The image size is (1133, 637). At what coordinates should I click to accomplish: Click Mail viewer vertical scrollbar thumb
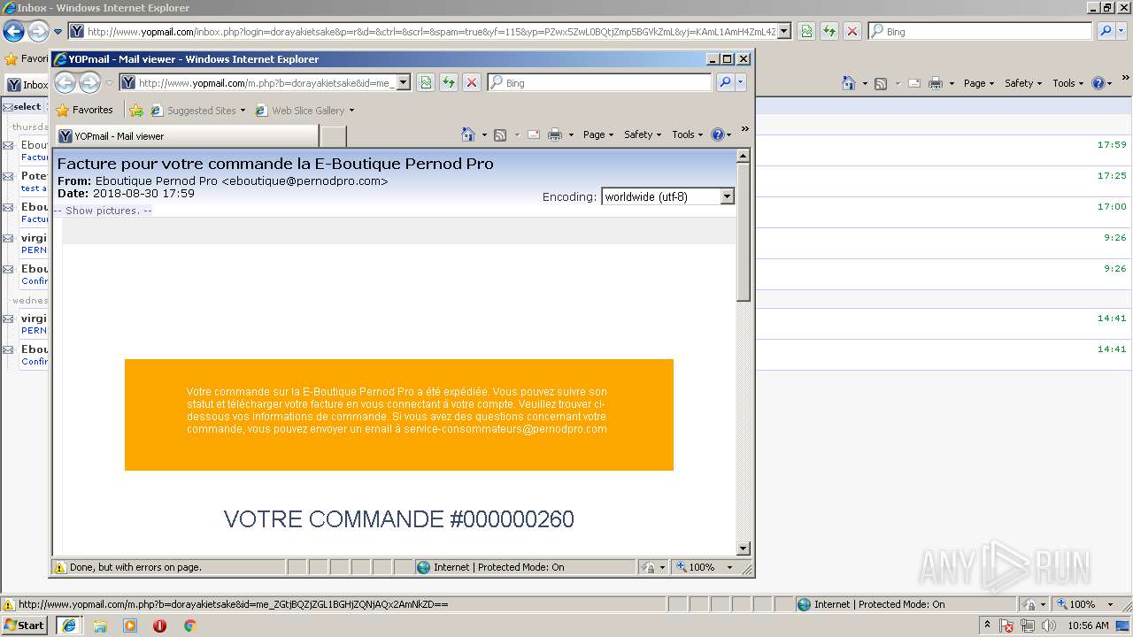point(744,232)
